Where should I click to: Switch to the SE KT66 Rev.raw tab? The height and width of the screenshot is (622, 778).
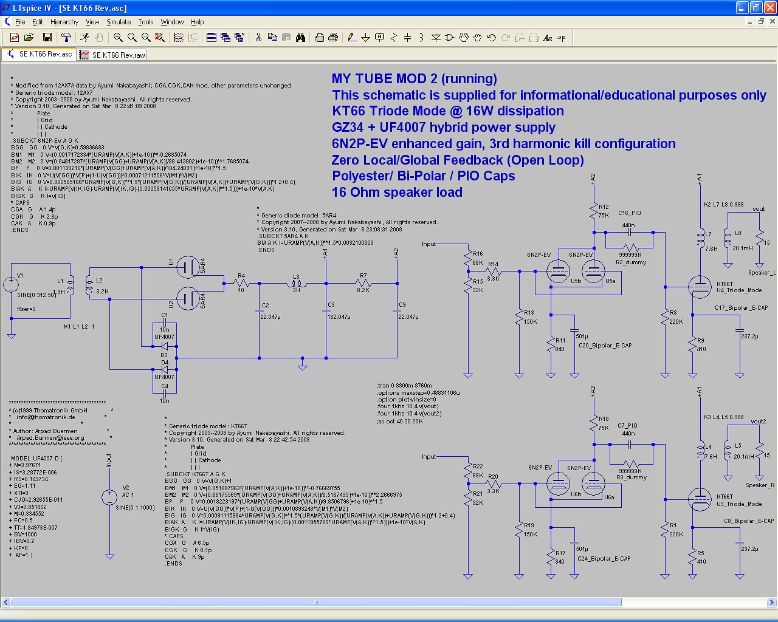click(112, 55)
